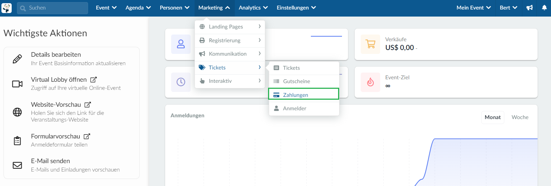
Task: Click the globe icon beside Landing Pages
Action: pyautogui.click(x=202, y=27)
